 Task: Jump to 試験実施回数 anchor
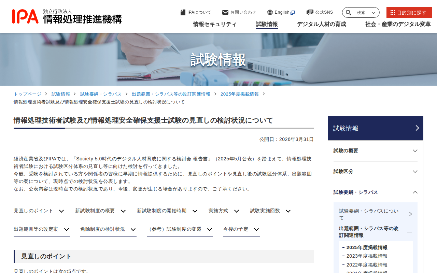(271, 211)
